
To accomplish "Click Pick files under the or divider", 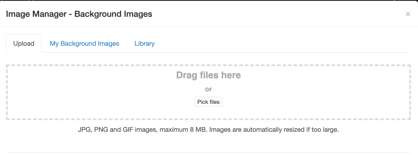I will pos(208,102).
